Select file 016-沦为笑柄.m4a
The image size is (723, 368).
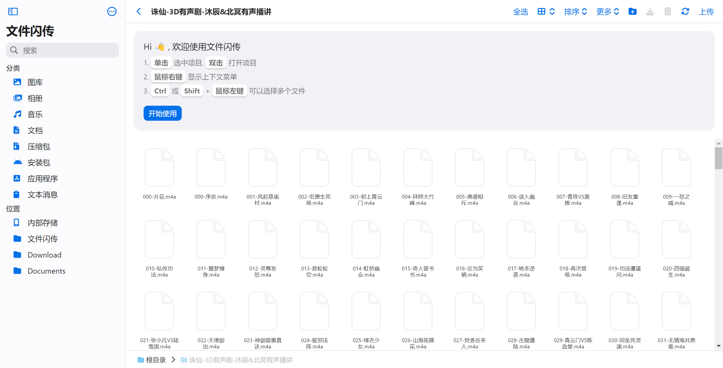pyautogui.click(x=469, y=249)
